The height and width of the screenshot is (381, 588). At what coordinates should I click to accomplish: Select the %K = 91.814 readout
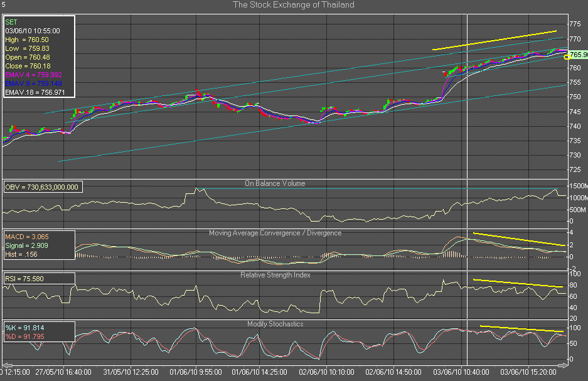pos(24,328)
